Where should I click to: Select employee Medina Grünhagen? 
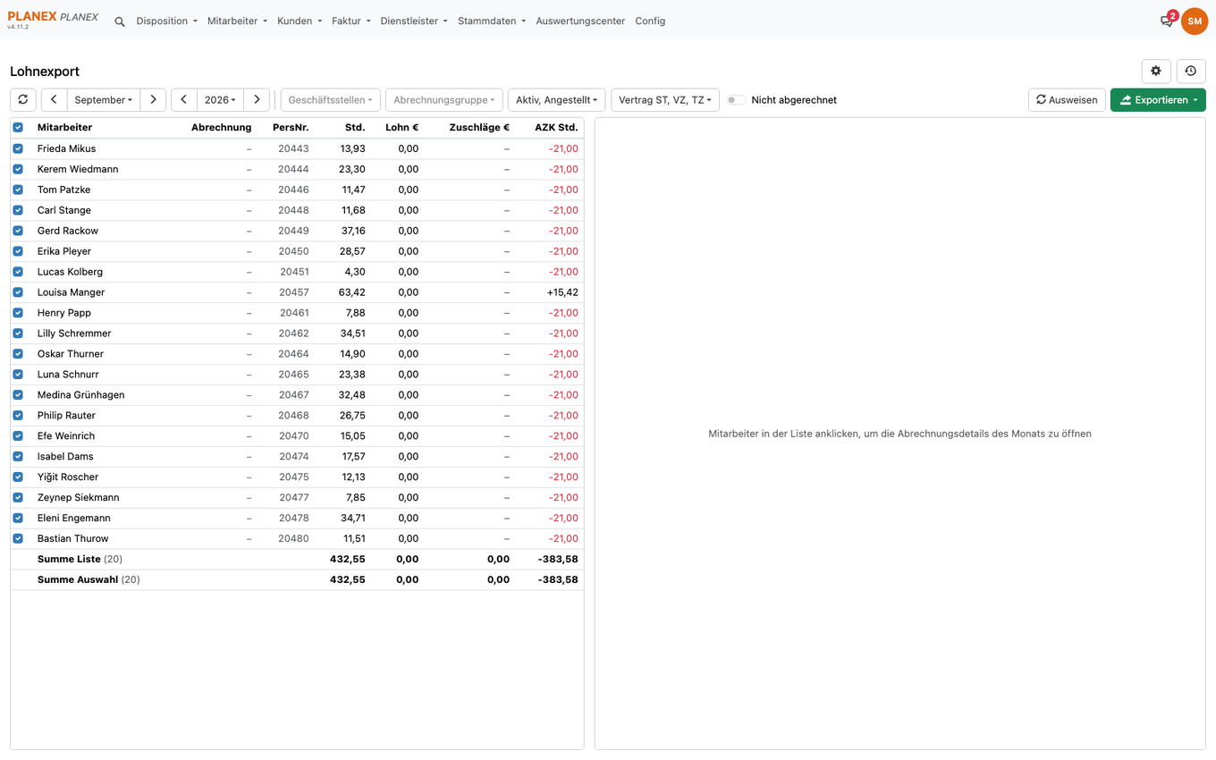81,395
